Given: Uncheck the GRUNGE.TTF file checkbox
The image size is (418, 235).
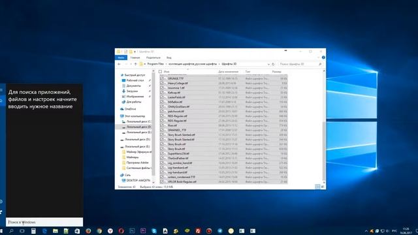Looking at the screenshot, I should [x=162, y=78].
